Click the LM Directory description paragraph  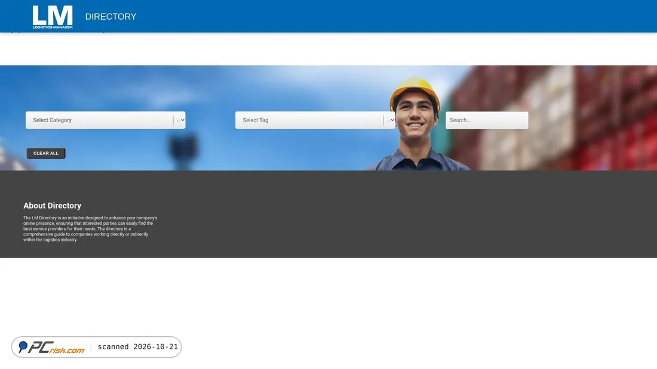coord(90,229)
